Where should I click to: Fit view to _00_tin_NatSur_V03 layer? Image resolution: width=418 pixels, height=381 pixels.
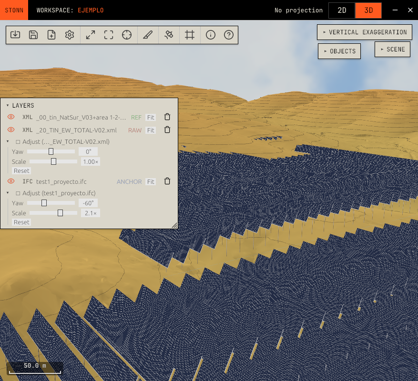[151, 118]
